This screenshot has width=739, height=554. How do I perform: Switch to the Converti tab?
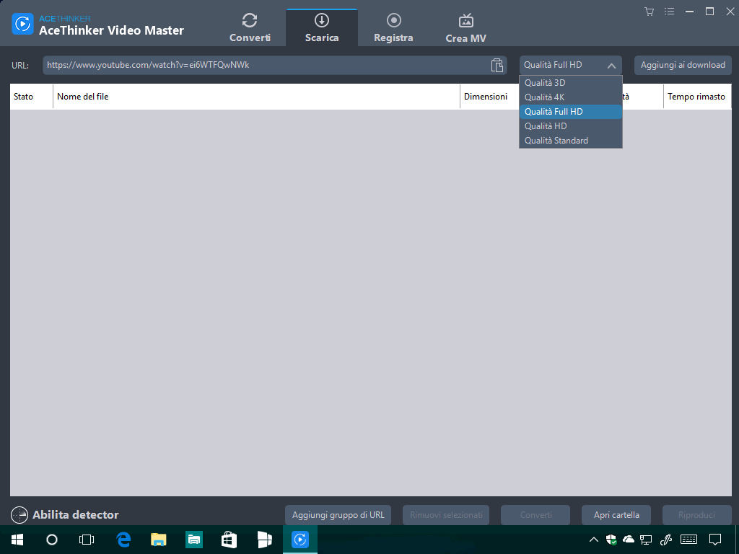tap(250, 28)
